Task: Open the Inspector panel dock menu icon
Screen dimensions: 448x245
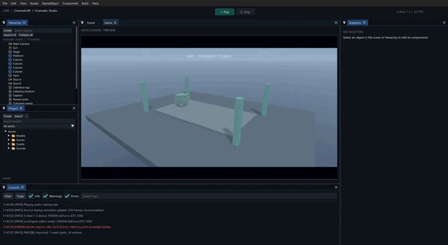Action: [x=344, y=22]
